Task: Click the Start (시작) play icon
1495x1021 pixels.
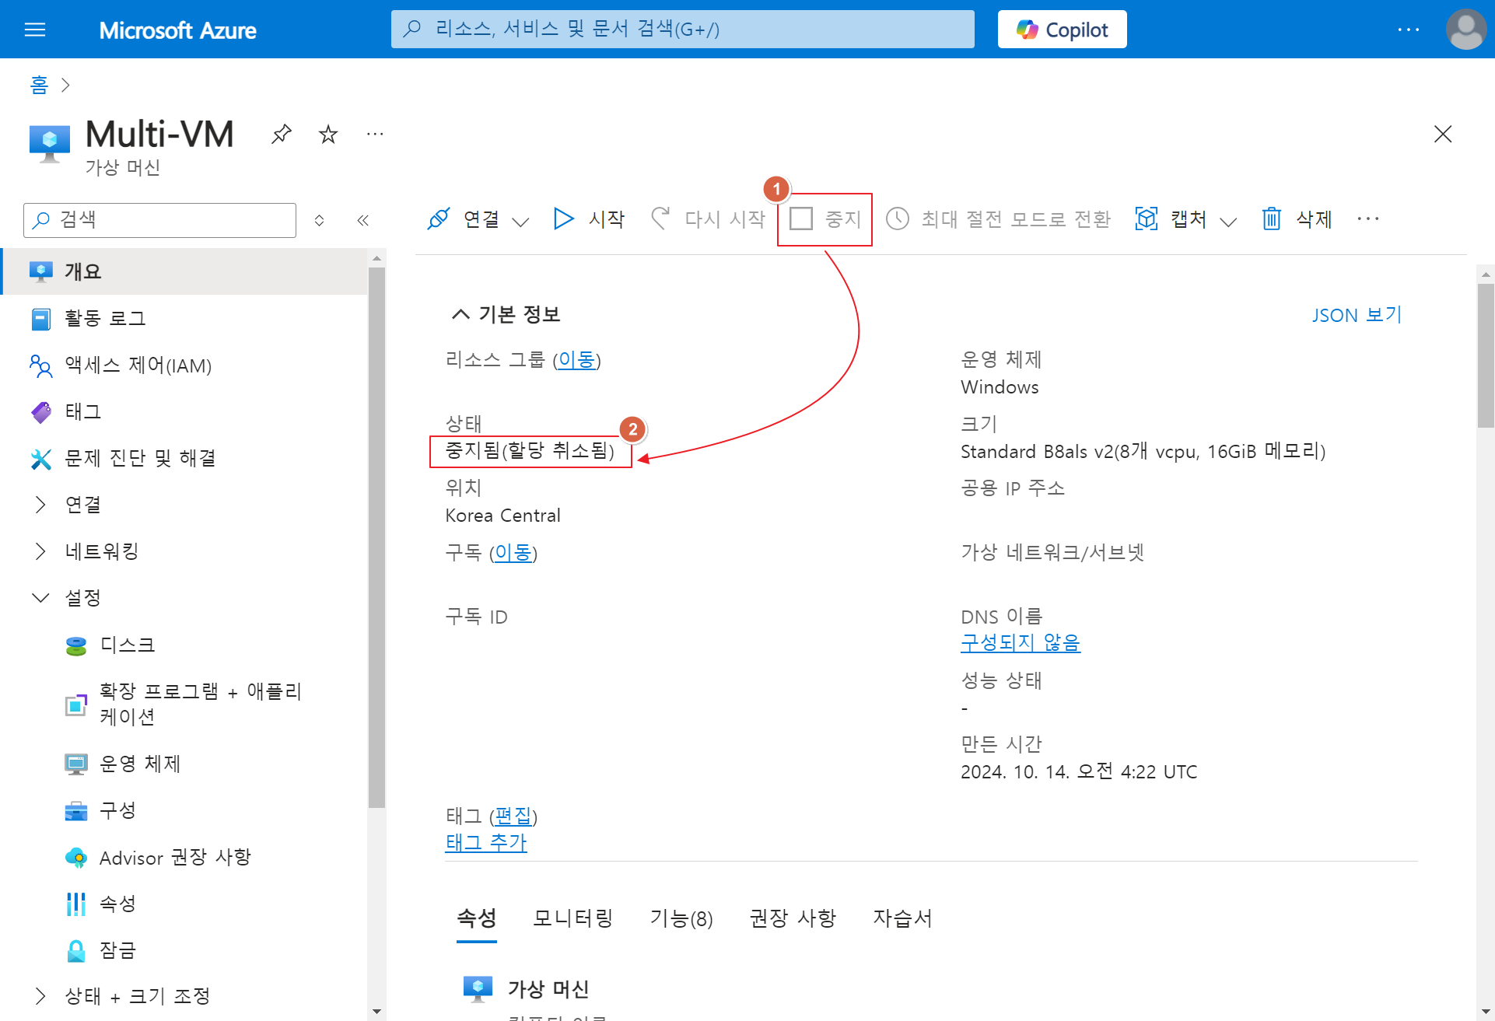Action: pyautogui.click(x=563, y=219)
